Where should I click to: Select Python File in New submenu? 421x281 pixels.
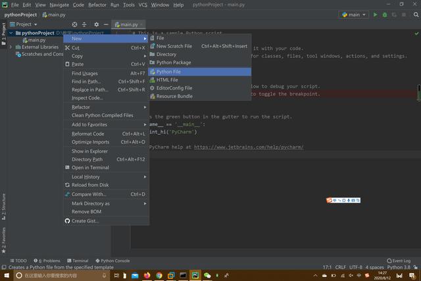199,72
